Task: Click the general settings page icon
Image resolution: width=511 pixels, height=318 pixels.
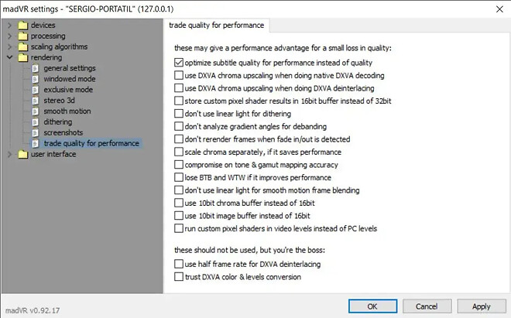Action: [35, 68]
